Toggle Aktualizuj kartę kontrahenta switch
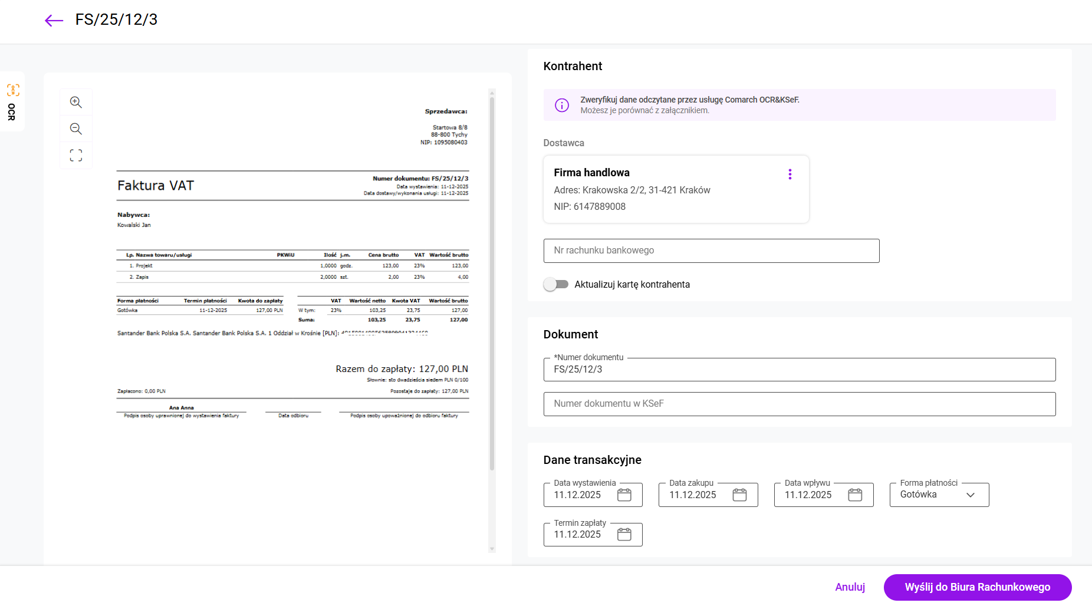This screenshot has height=606, width=1092. (555, 284)
